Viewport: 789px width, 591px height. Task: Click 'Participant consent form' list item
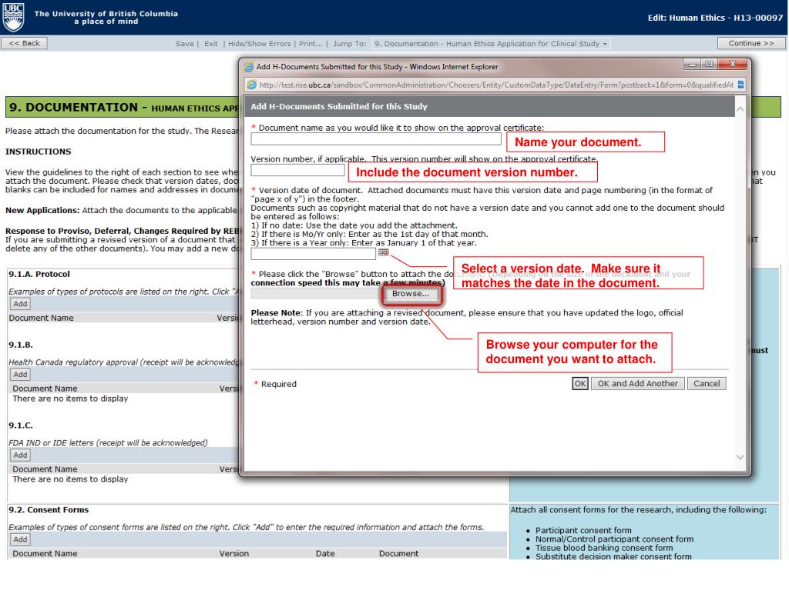point(583,530)
